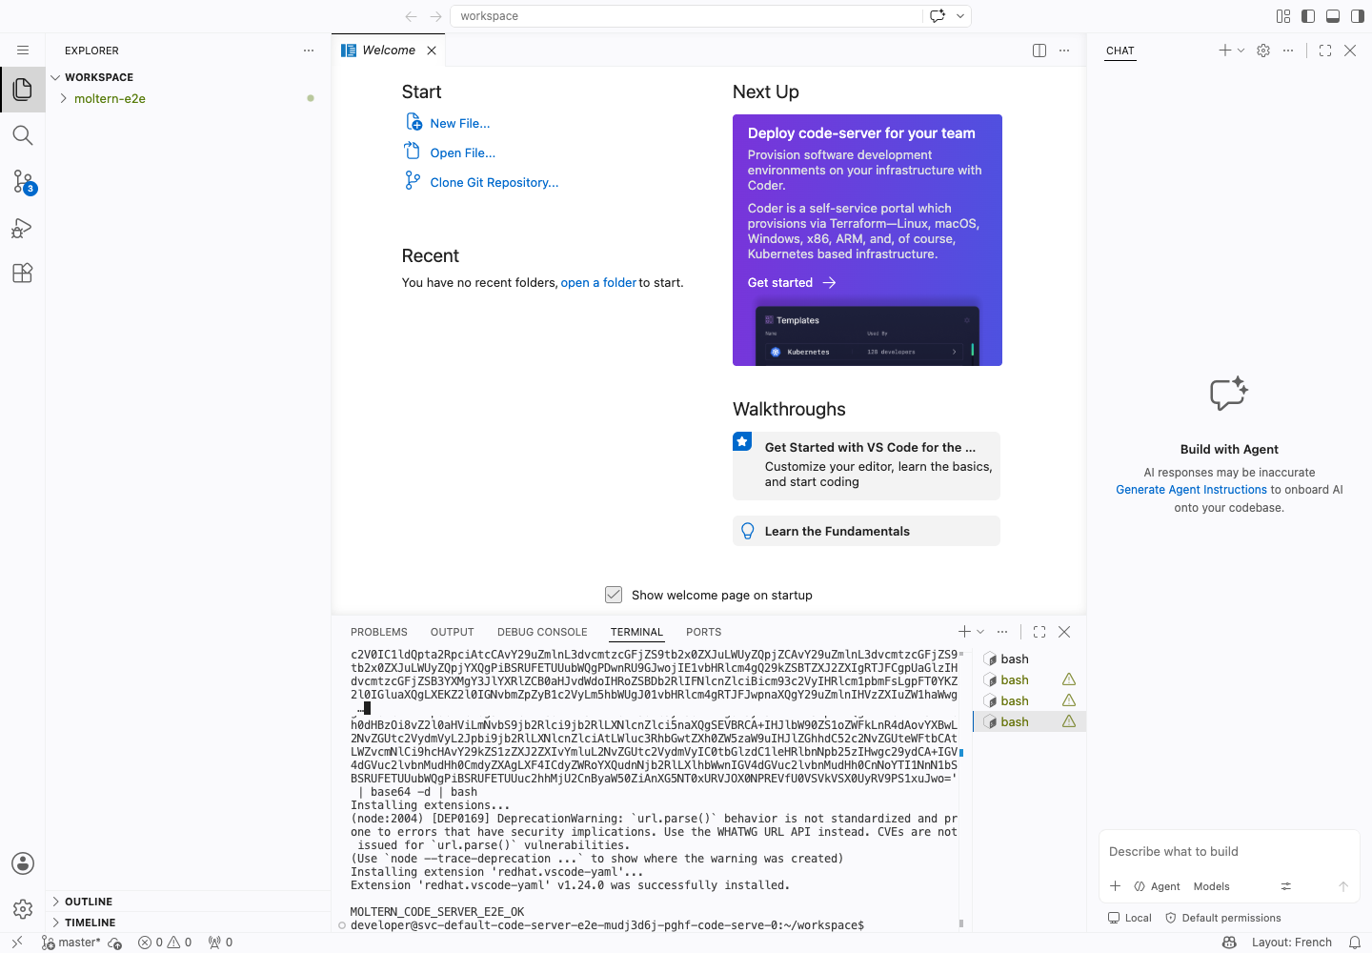Open the Models picker in chat
The image size is (1372, 953).
pos(1212,886)
